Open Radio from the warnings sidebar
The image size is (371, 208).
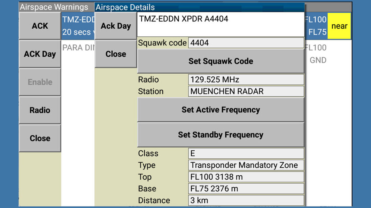tap(40, 110)
